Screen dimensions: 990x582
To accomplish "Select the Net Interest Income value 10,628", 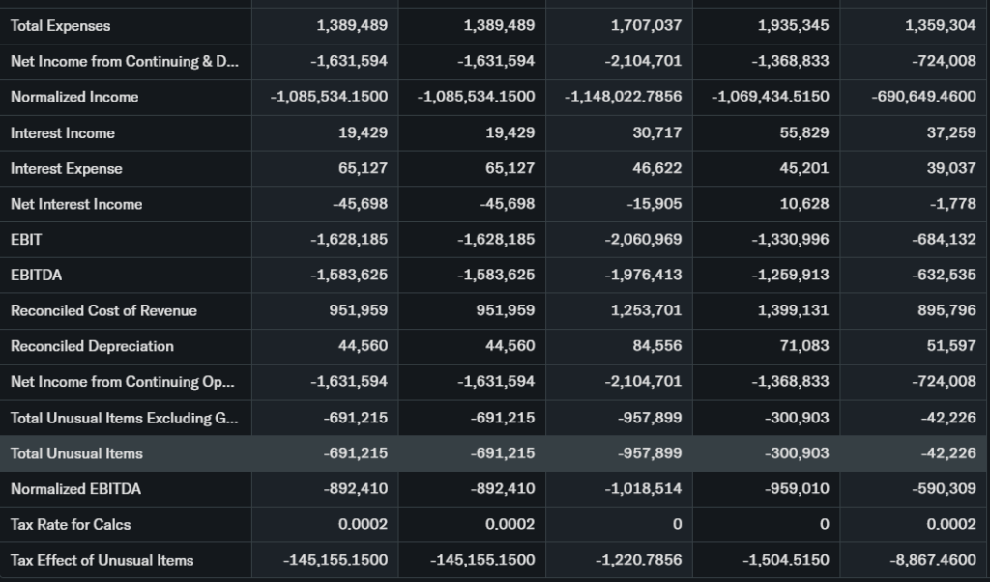I will click(804, 204).
